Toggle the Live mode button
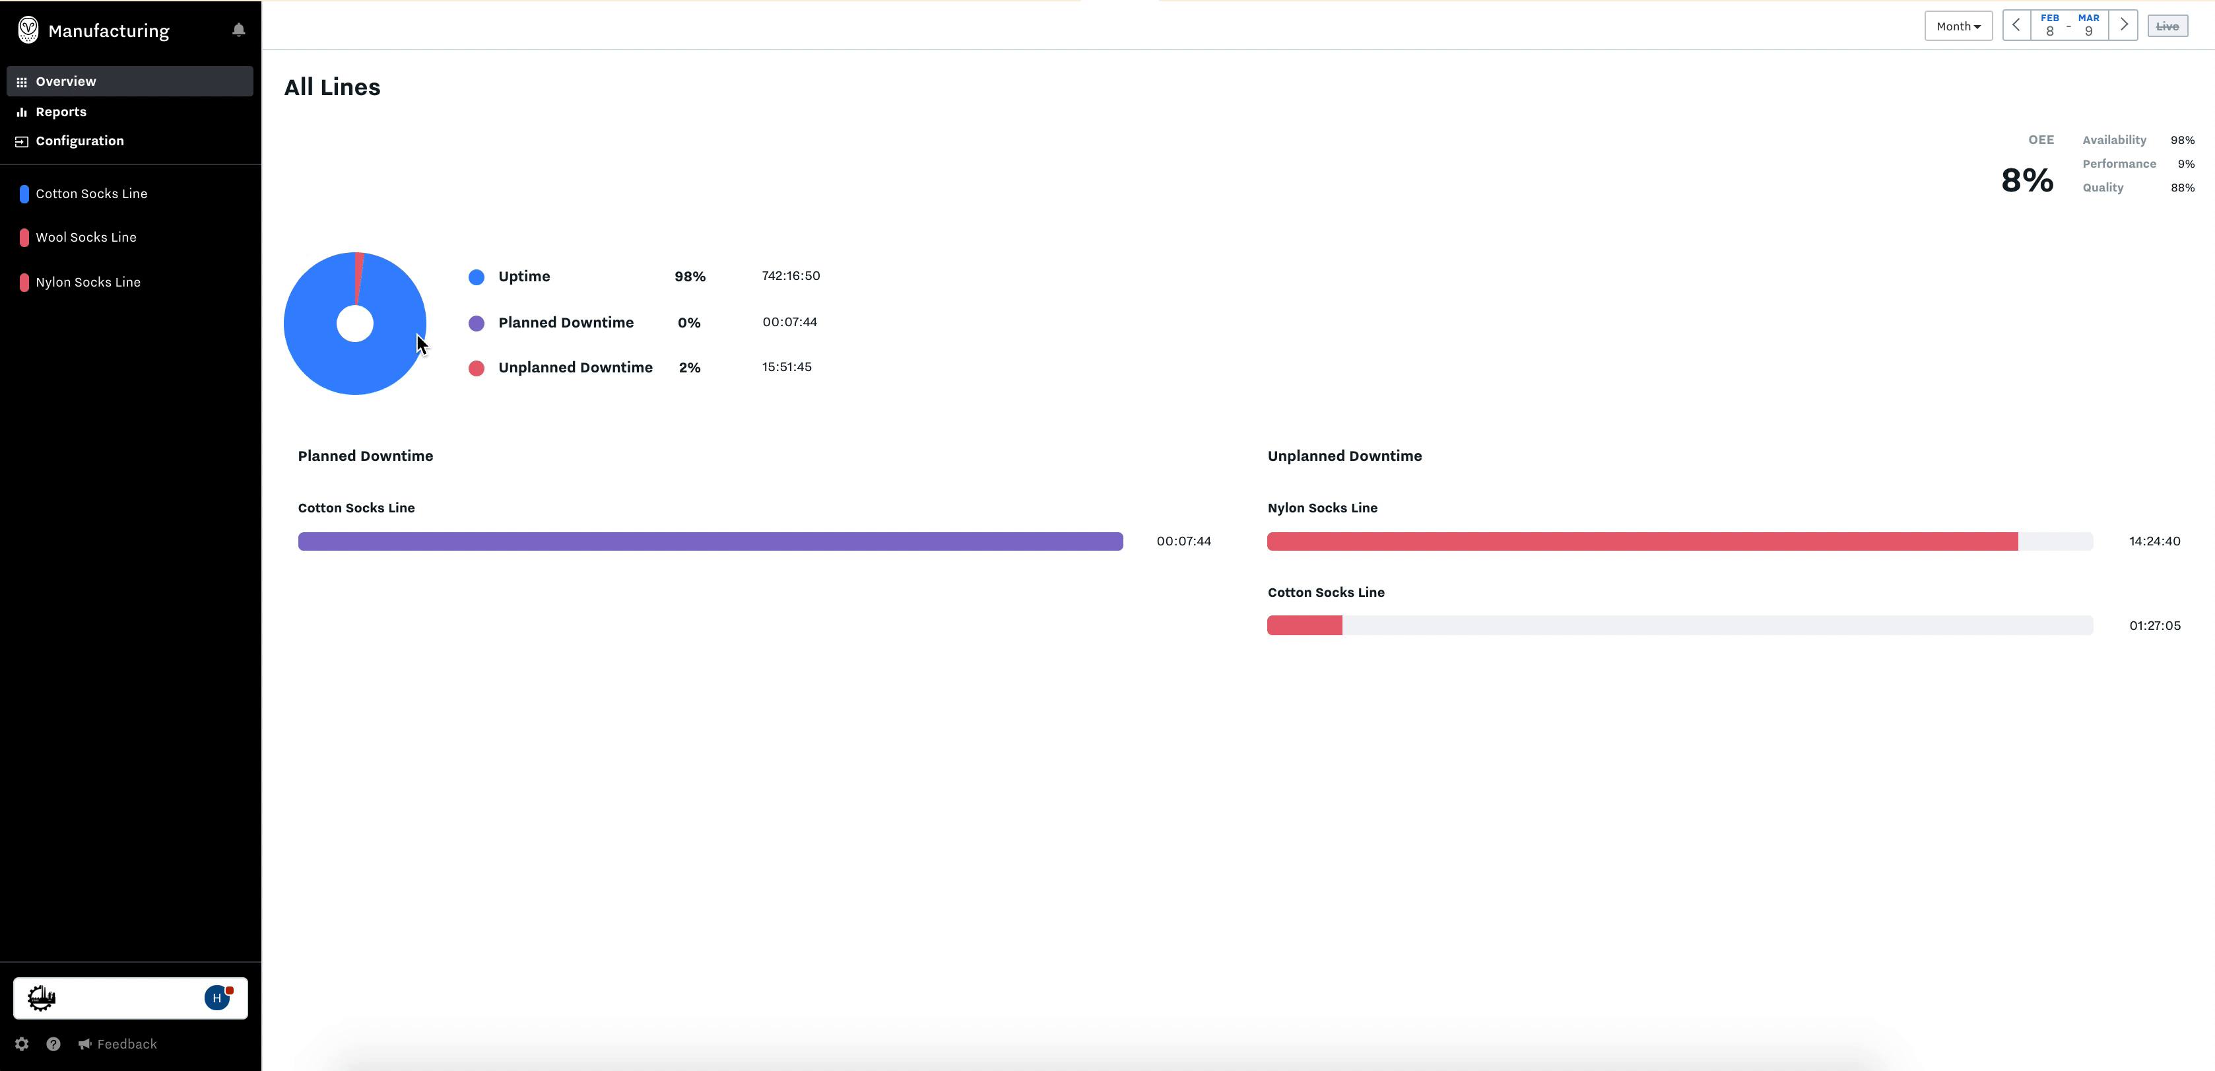 coord(2167,26)
